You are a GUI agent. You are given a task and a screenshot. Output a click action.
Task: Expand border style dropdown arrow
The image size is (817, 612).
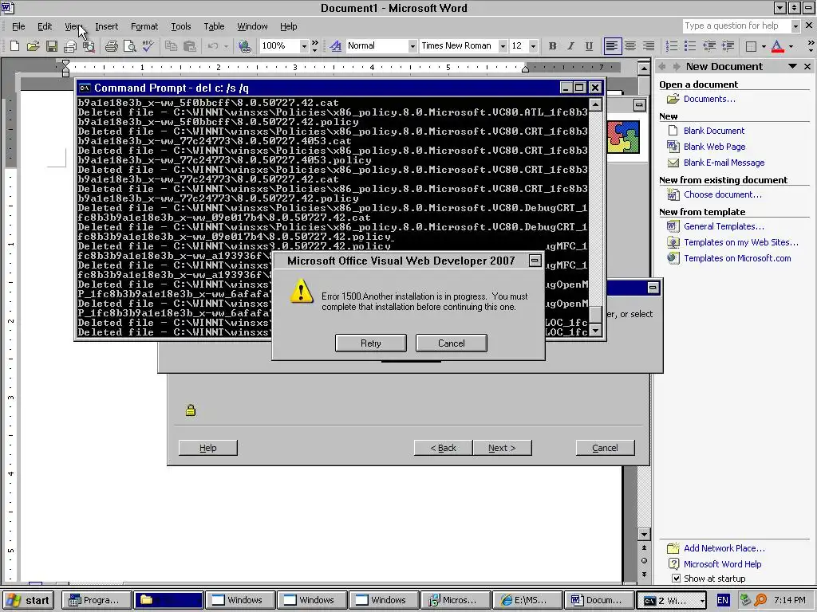coord(764,46)
